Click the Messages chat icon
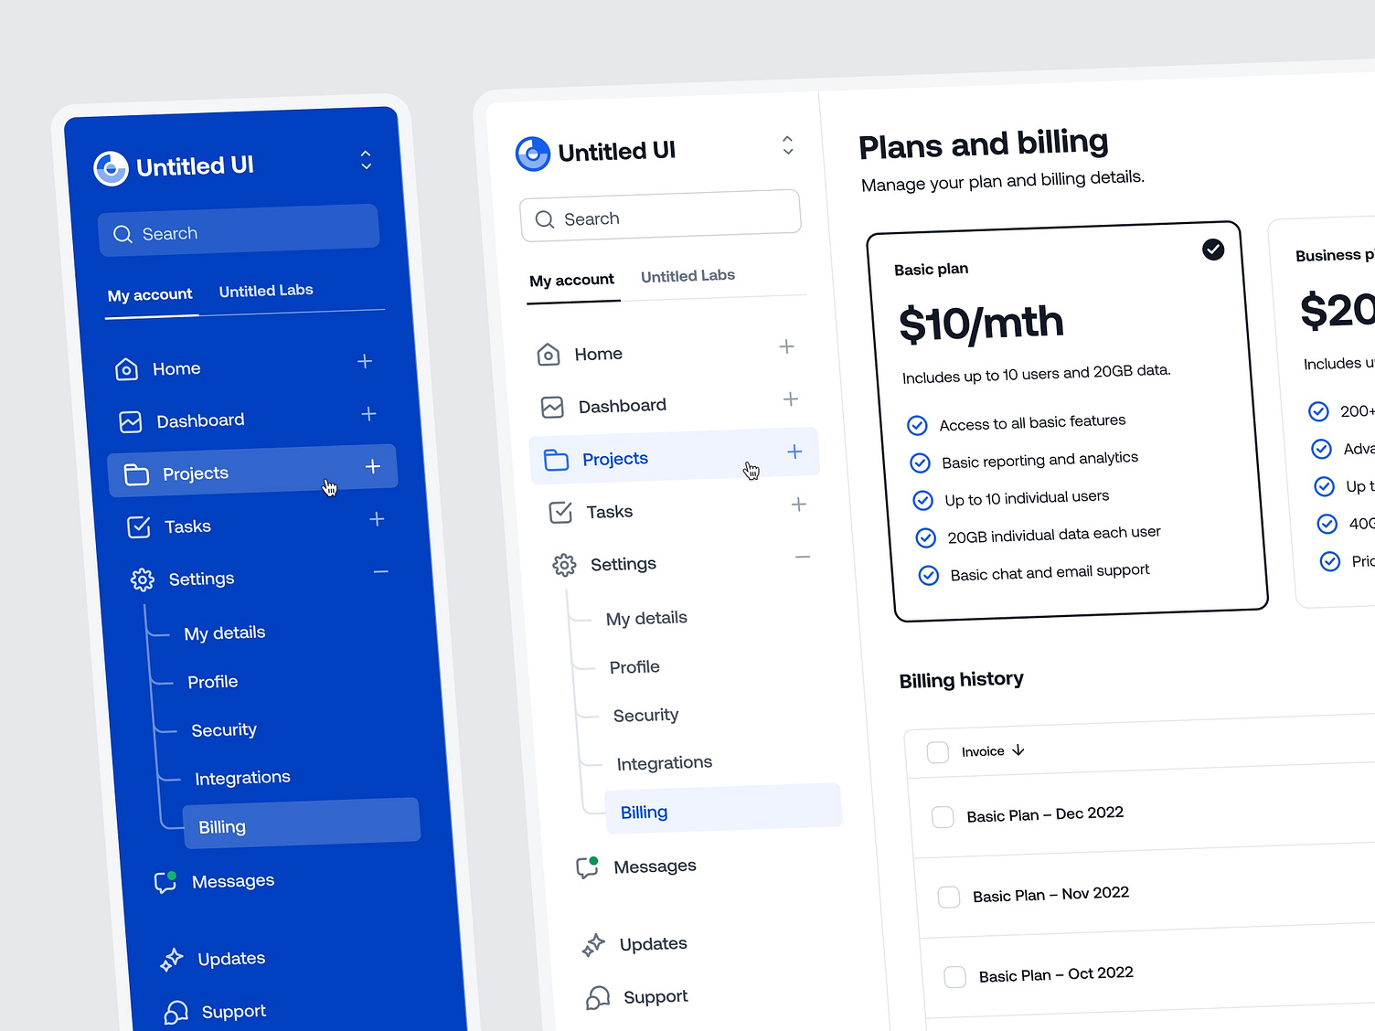The height and width of the screenshot is (1031, 1375). pyautogui.click(x=586, y=867)
